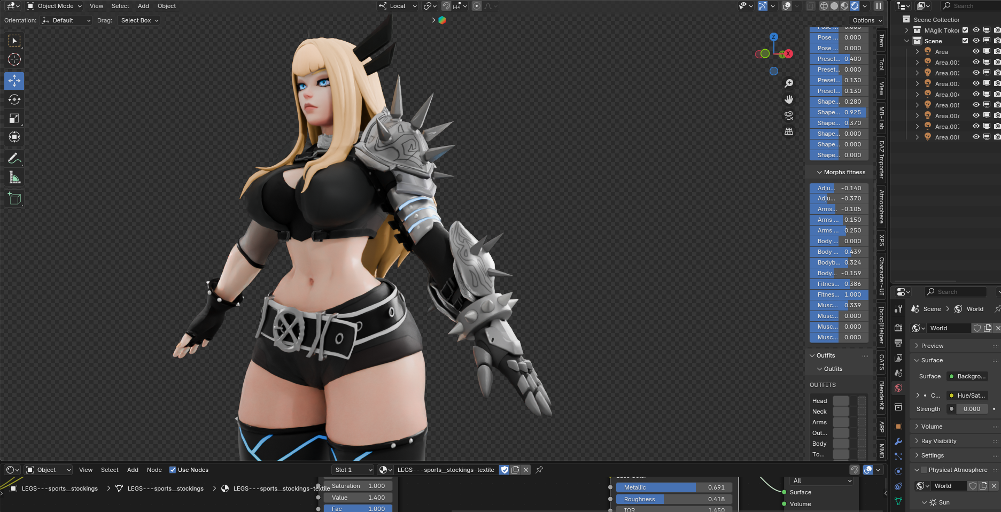
Task: Select the Select Box tool in the toolbar
Action: 14,41
